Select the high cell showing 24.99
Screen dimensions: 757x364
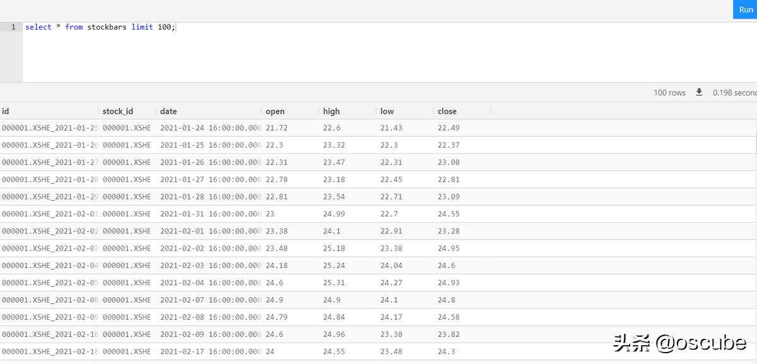(x=334, y=214)
